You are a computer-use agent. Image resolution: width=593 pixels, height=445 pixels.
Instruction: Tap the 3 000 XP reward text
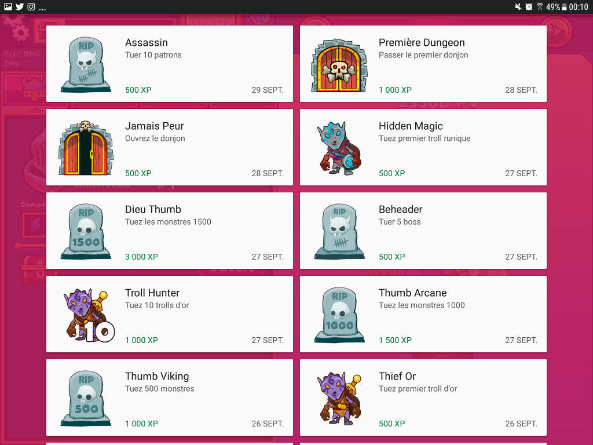(141, 257)
